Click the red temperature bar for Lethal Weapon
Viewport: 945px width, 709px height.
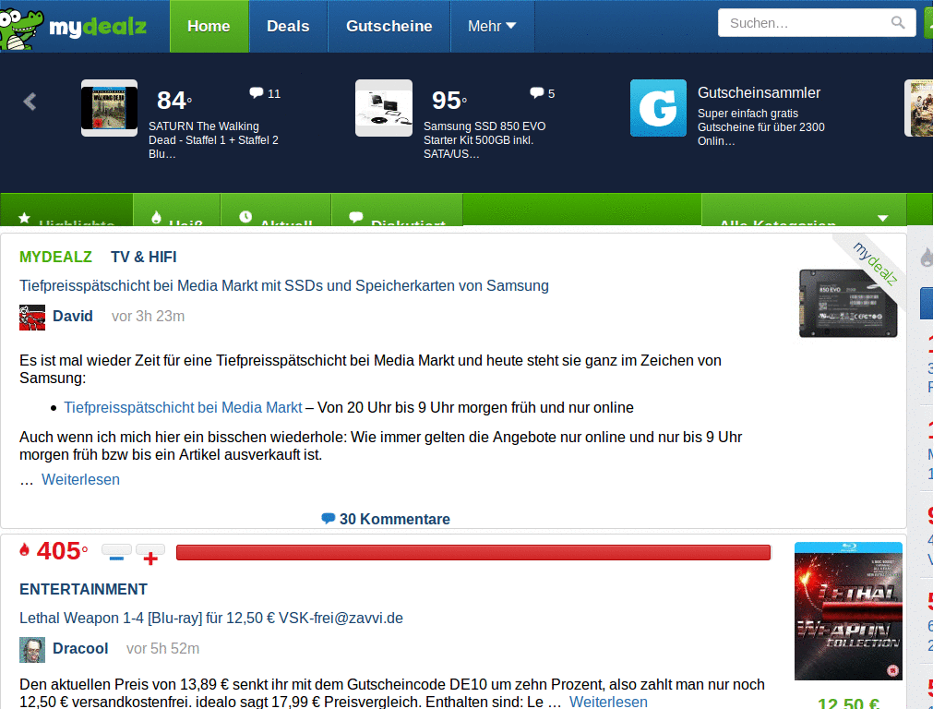(x=473, y=552)
